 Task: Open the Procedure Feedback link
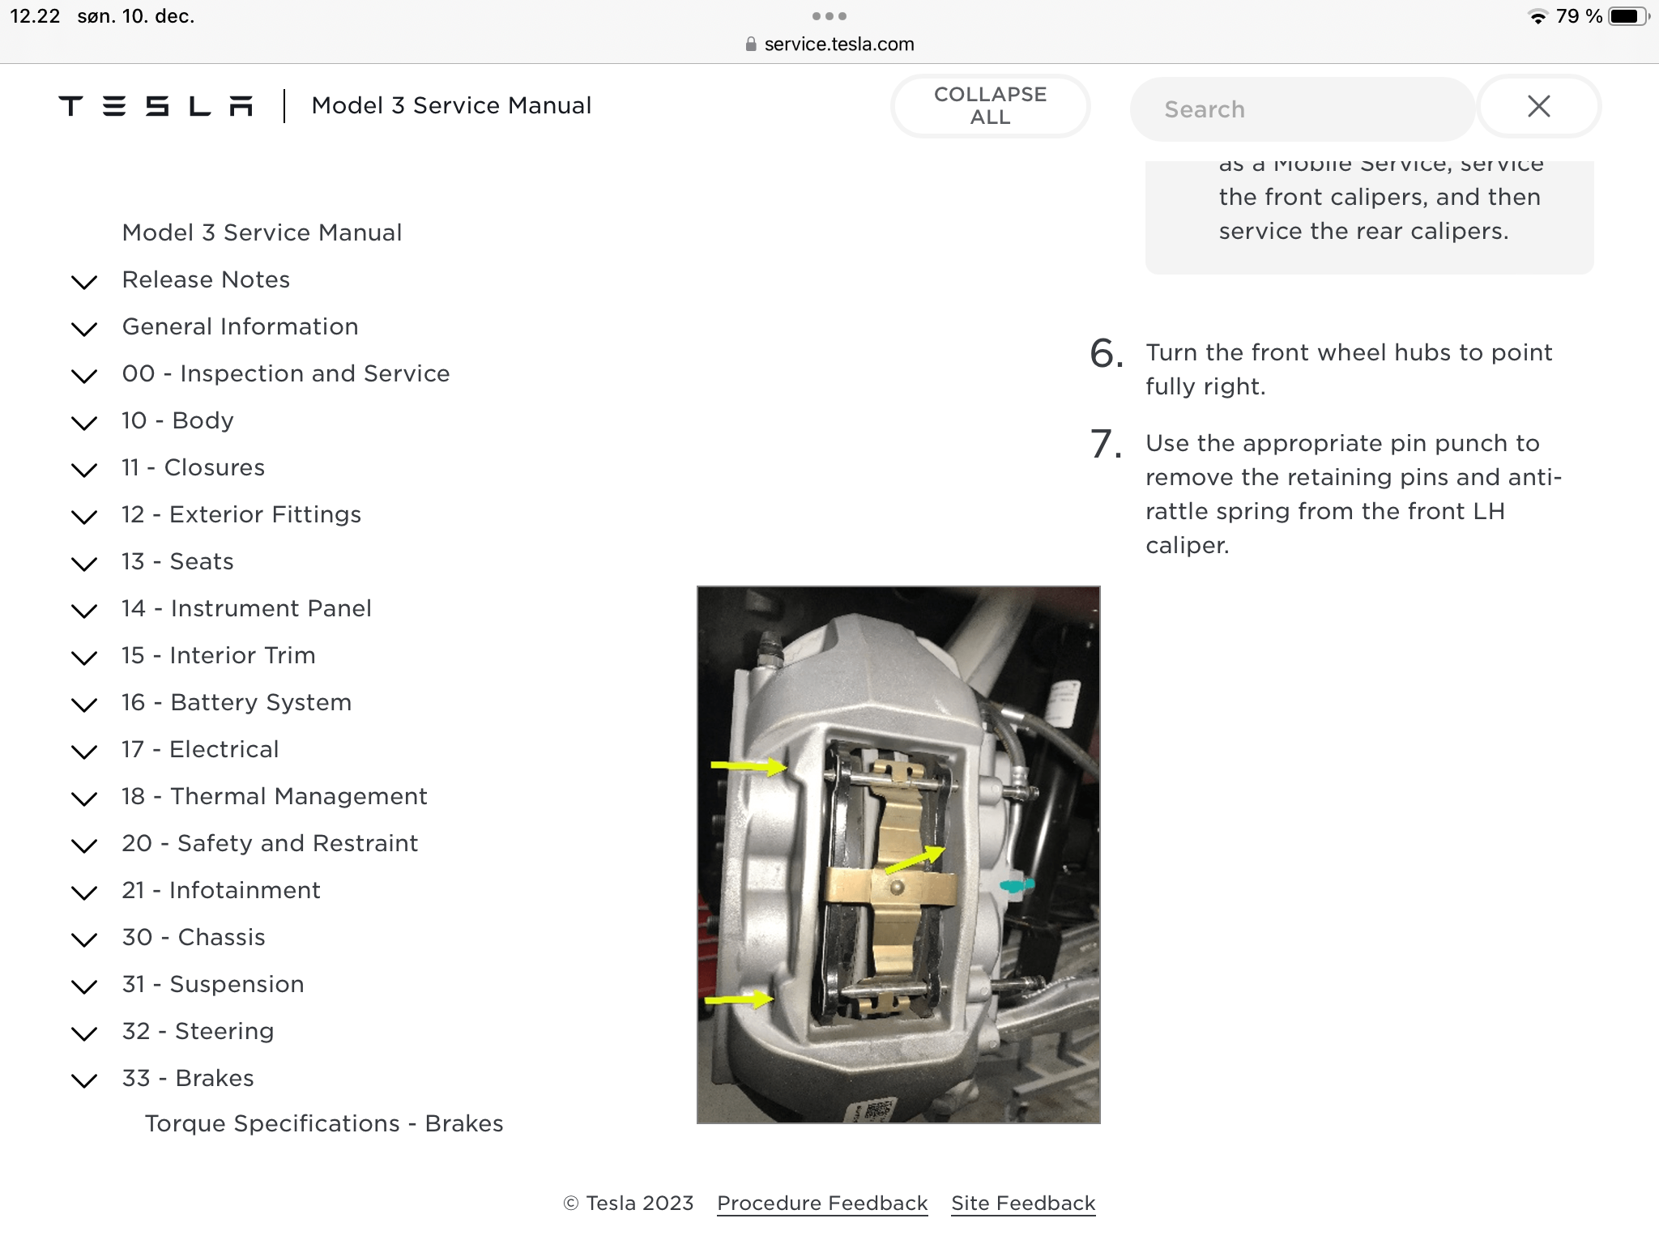coord(822,1204)
